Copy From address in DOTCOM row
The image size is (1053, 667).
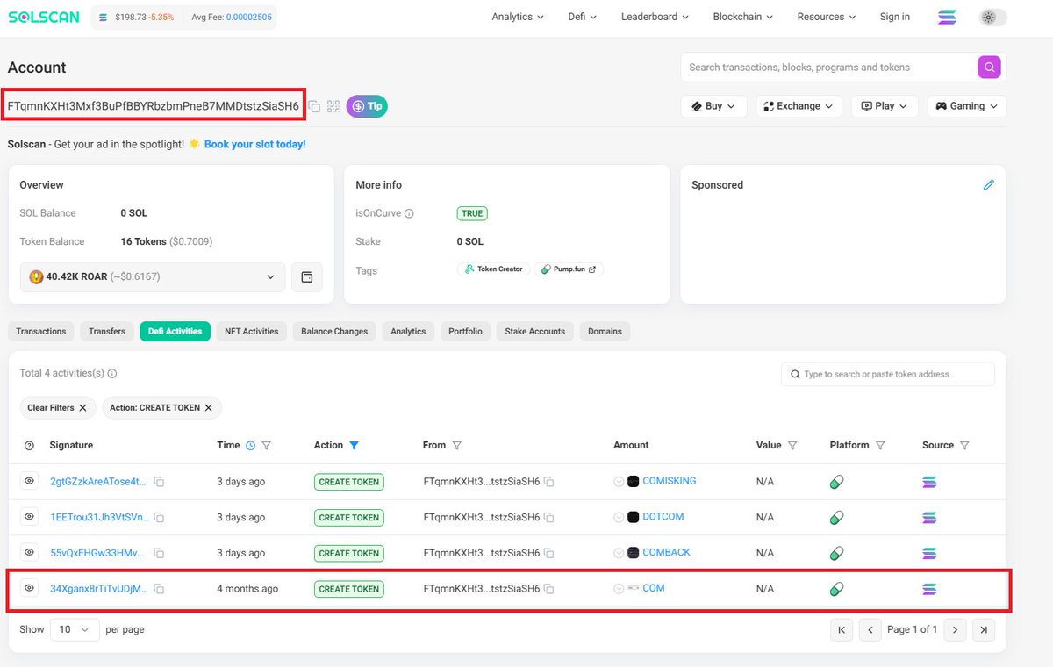pyautogui.click(x=548, y=518)
